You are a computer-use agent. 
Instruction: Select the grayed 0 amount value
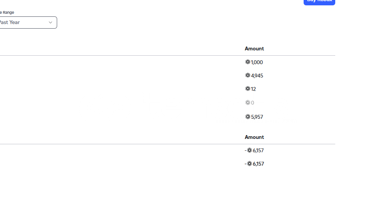[x=253, y=103]
